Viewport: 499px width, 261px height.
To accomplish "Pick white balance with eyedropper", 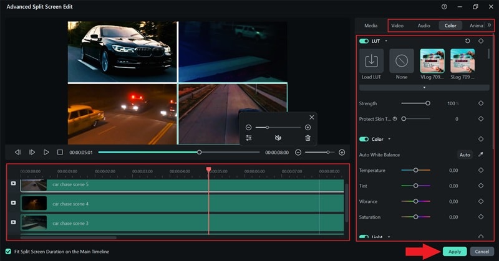I will pos(480,154).
